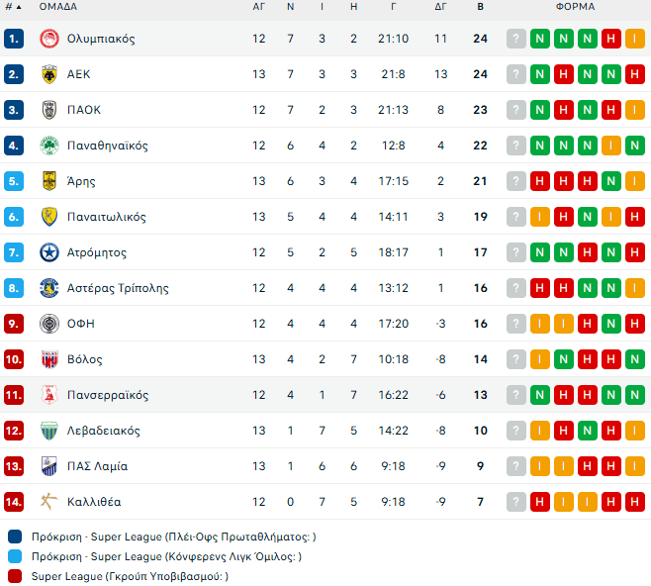Open the Αστέρας Τρίπολης team link

(118, 288)
